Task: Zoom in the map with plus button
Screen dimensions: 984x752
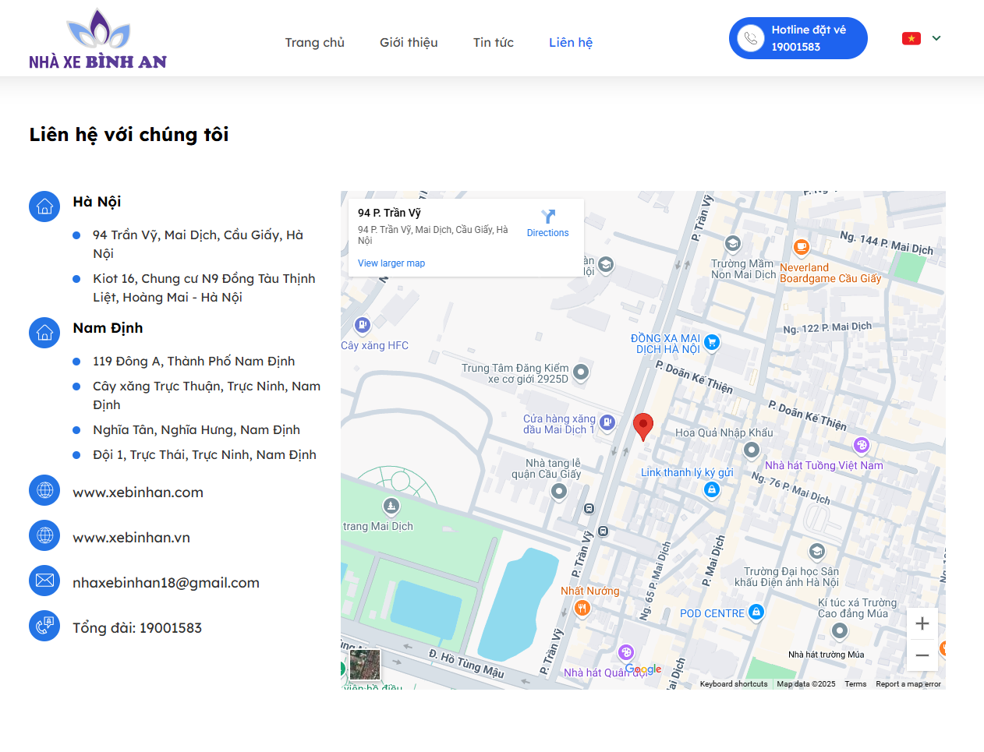Action: point(922,623)
